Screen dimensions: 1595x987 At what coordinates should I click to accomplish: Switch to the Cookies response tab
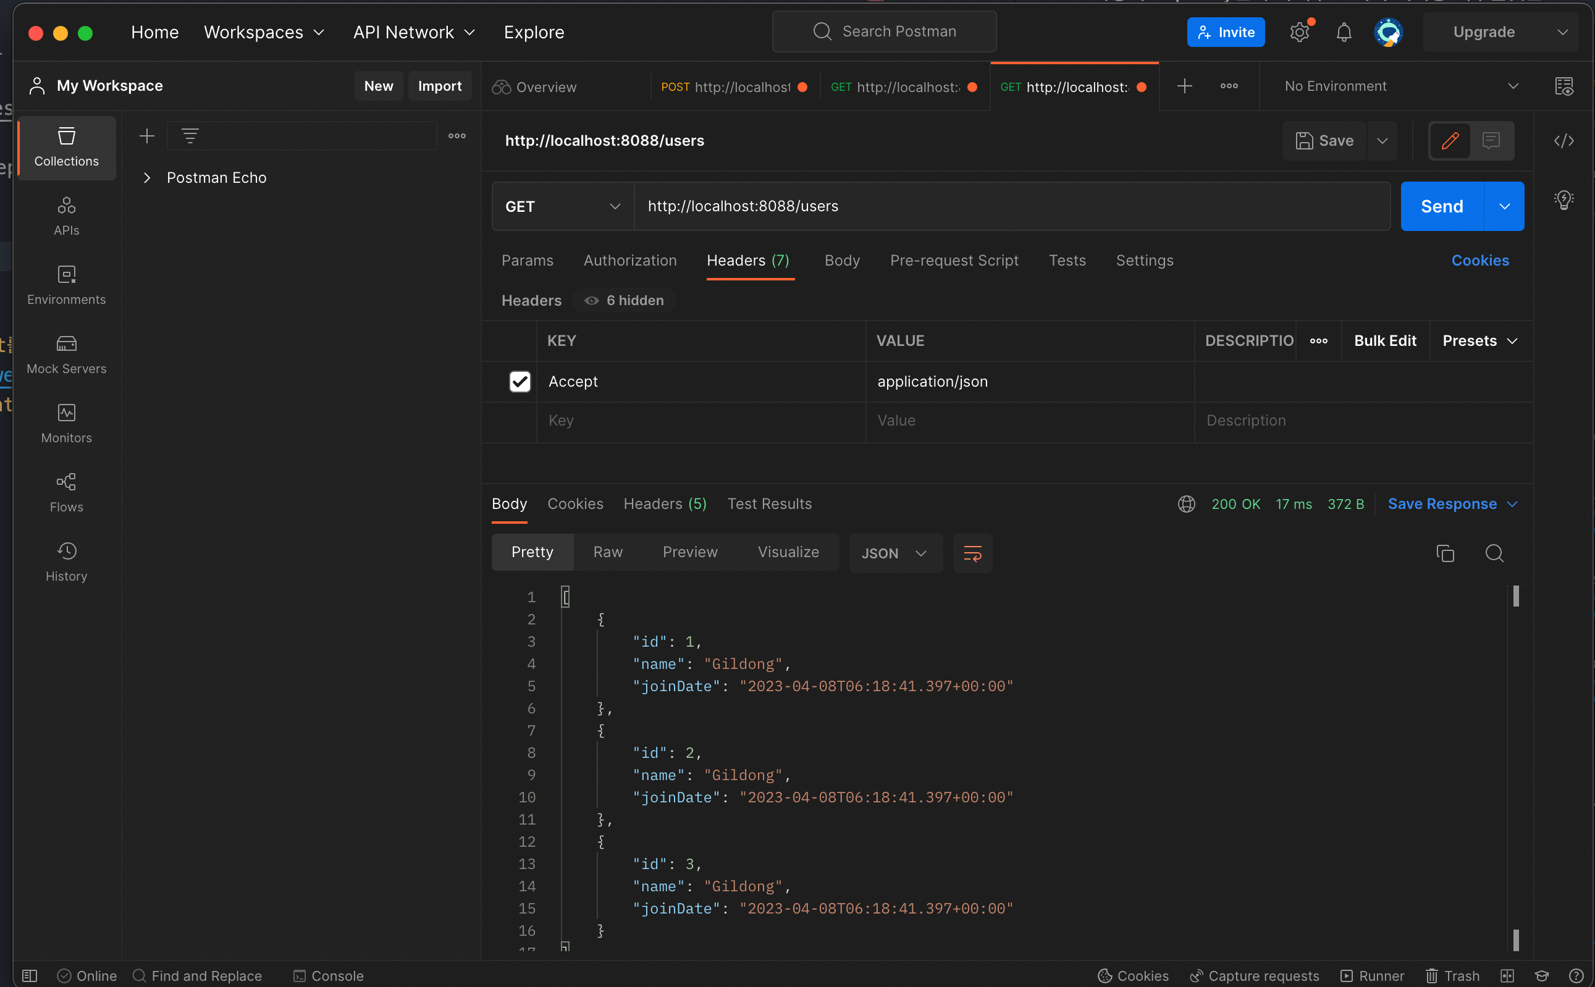click(x=575, y=504)
